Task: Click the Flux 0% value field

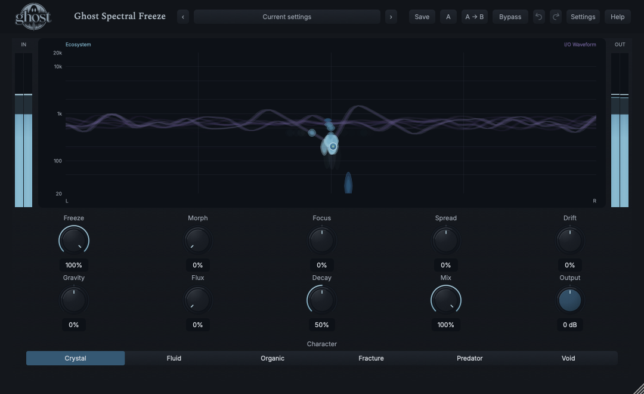Action: 197,325
